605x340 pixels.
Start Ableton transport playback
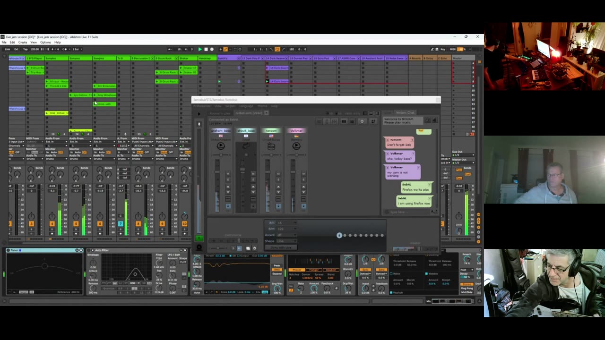[x=200, y=49]
